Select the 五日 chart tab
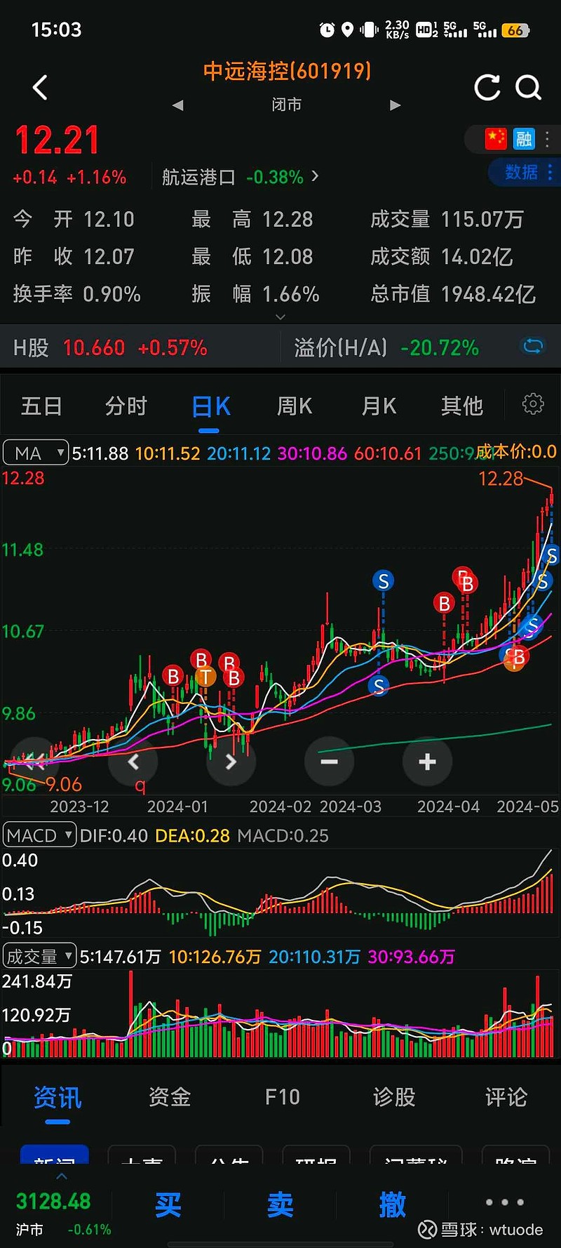The width and height of the screenshot is (561, 1248). point(41,406)
